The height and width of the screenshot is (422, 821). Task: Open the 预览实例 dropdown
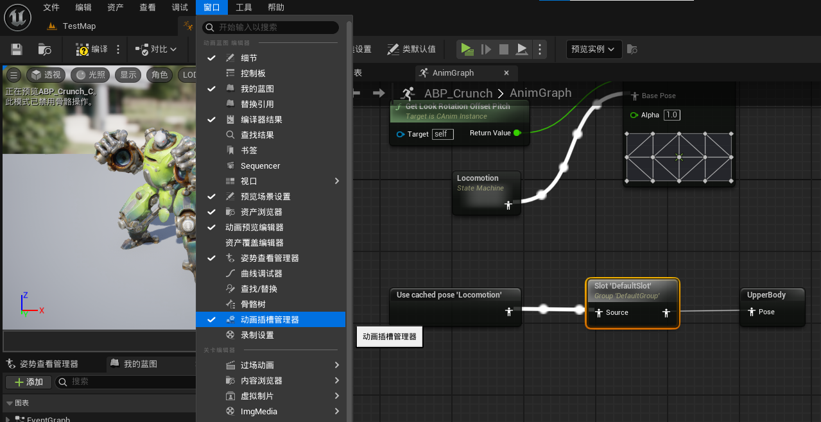pyautogui.click(x=594, y=49)
